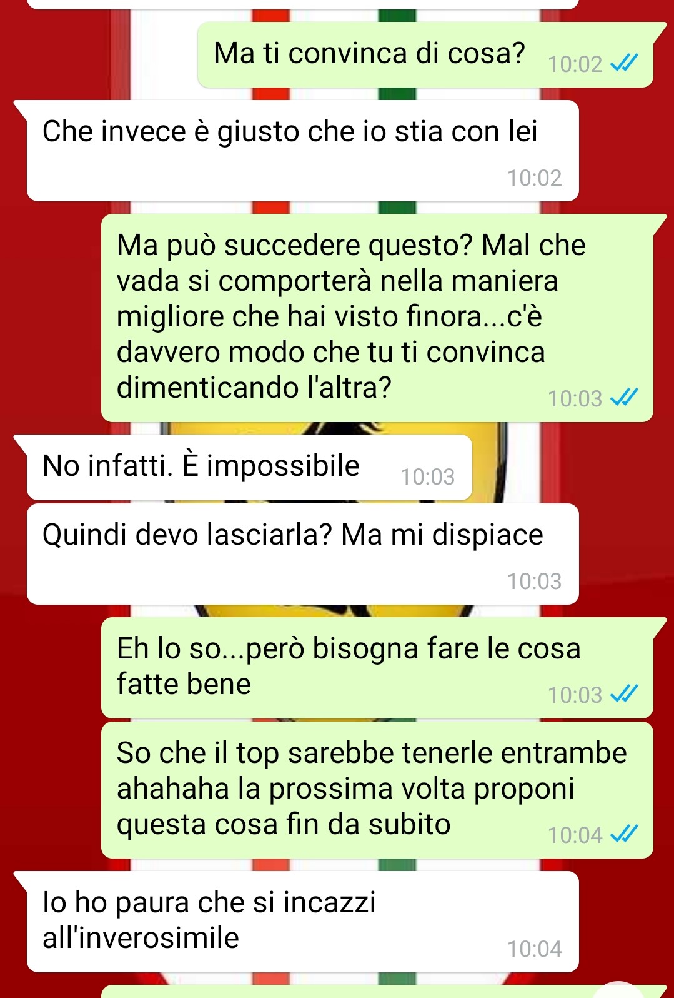Tap the partially visible green bubble at the bottom
The width and height of the screenshot is (674, 998).
click(x=377, y=992)
